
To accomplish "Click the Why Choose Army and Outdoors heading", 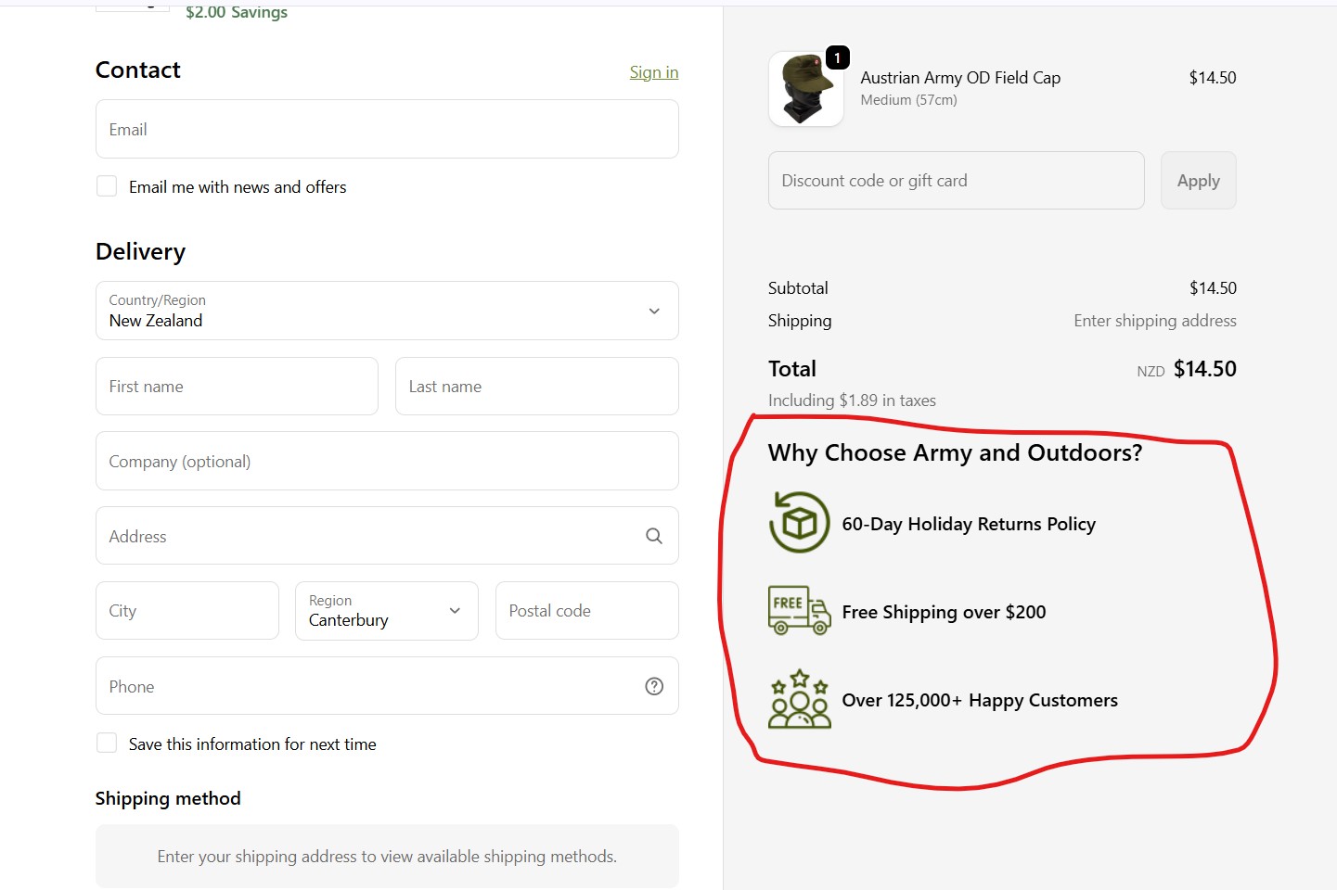I will (x=955, y=452).
